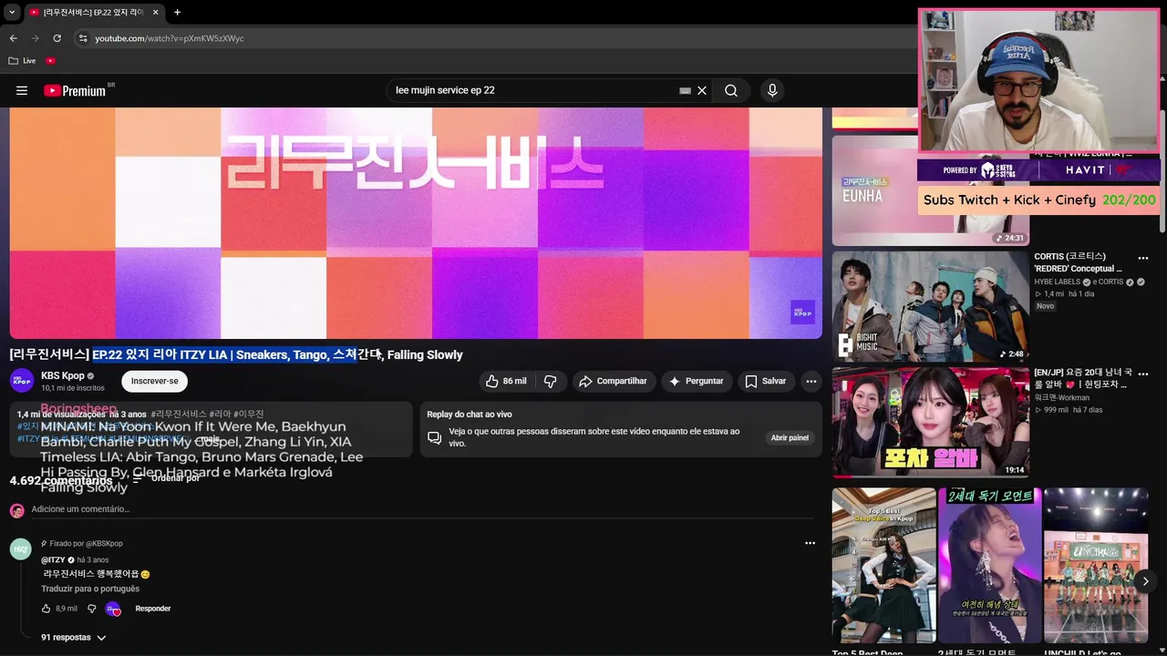1167x656 pixels.
Task: Open hashtag #이무진 link
Action: pos(249,415)
